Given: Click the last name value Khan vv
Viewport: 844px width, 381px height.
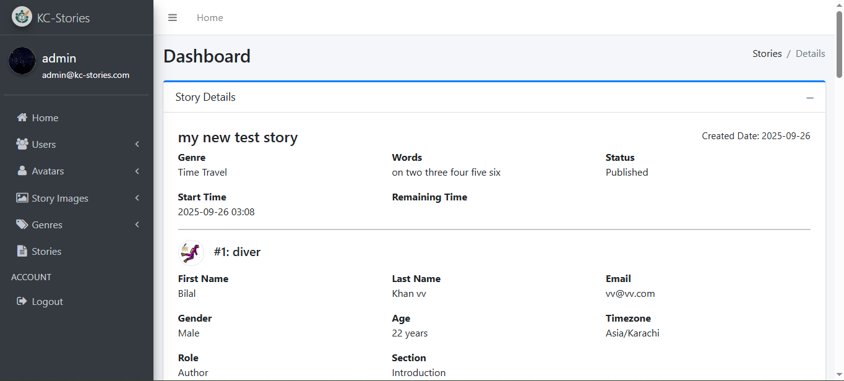Looking at the screenshot, I should [409, 294].
